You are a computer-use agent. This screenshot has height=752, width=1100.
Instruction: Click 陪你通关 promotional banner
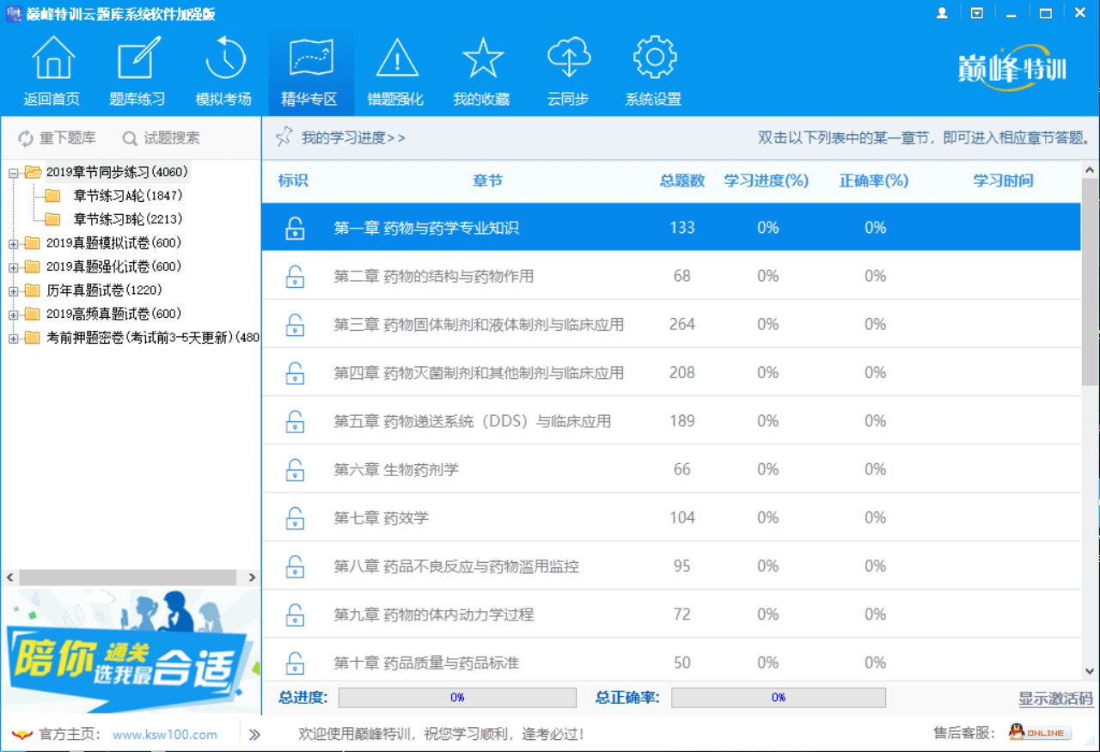coord(131,651)
